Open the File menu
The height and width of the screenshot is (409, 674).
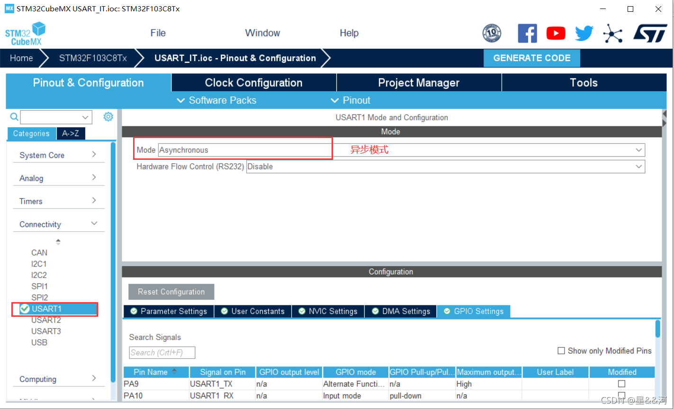pos(158,33)
